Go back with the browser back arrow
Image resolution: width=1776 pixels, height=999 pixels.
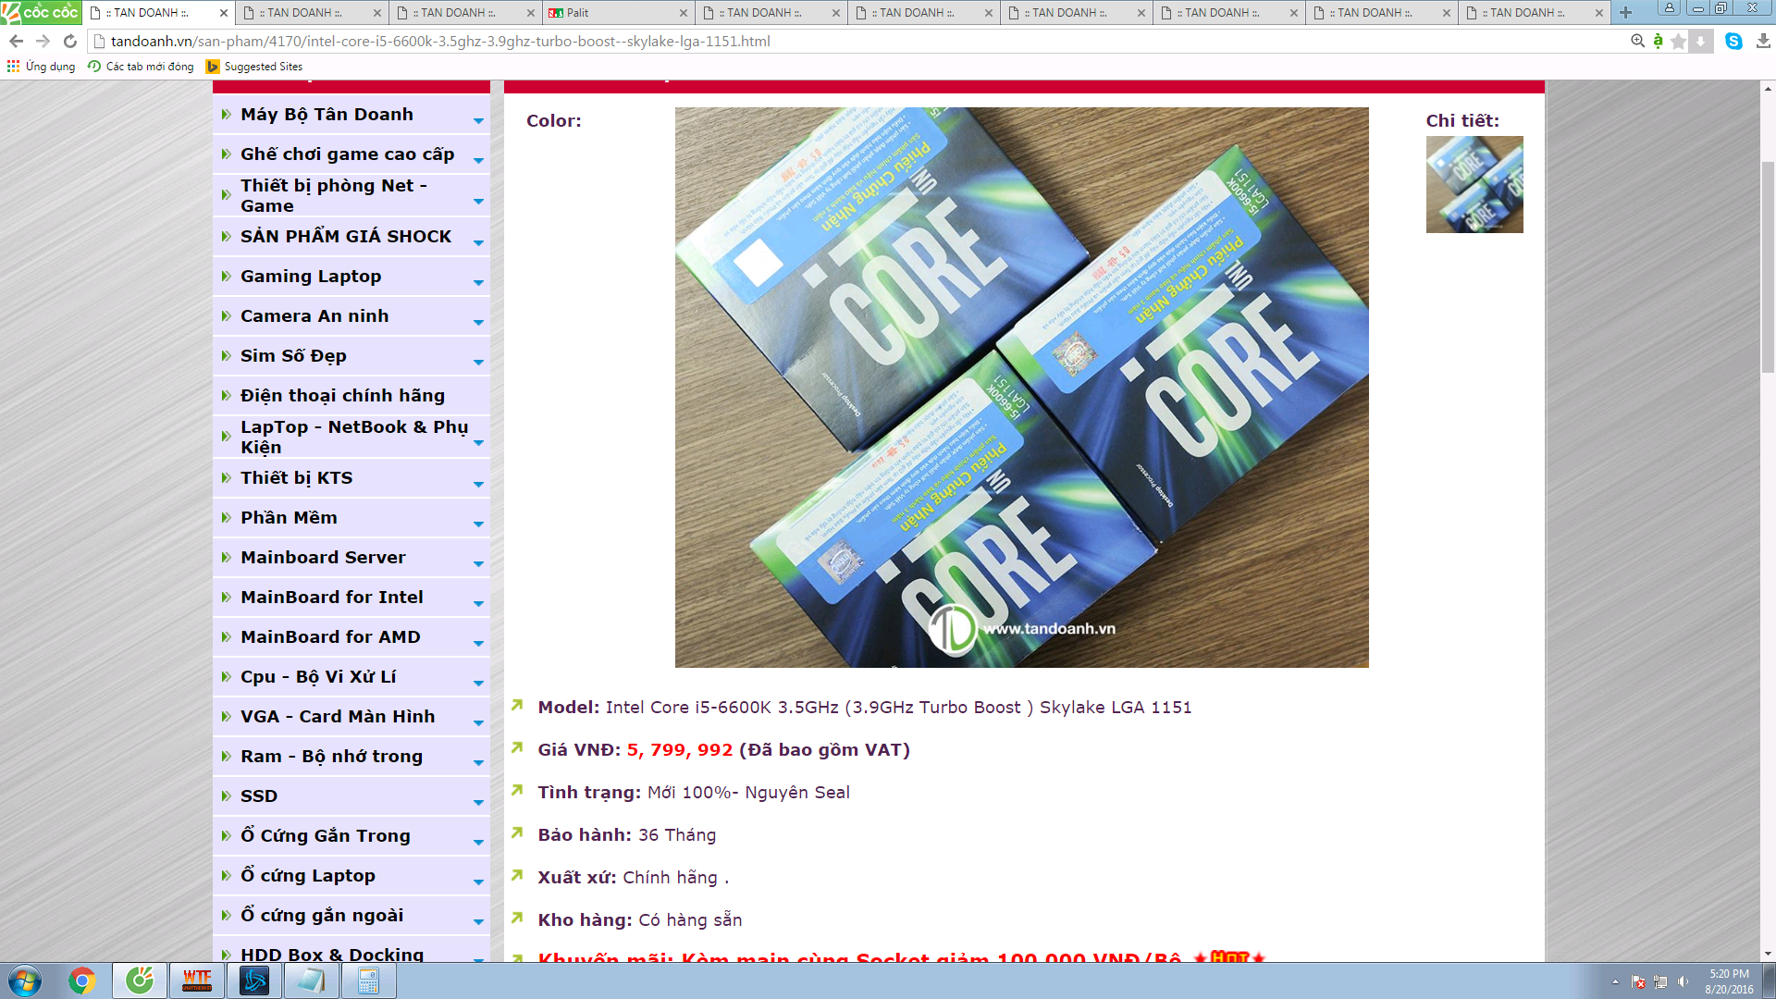(x=16, y=42)
